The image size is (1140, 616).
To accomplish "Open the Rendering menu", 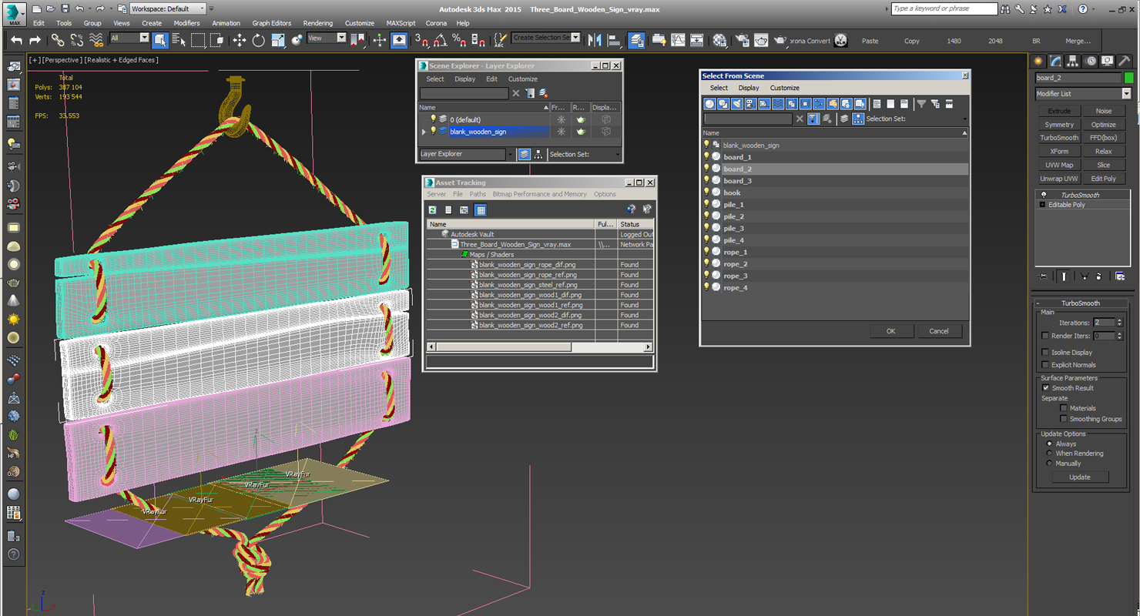I will pyautogui.click(x=318, y=23).
